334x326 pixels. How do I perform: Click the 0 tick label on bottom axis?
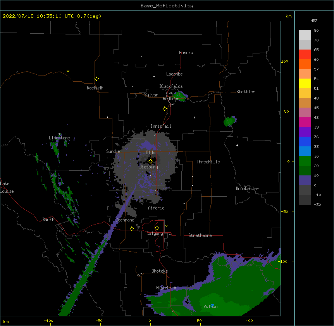[150, 321]
